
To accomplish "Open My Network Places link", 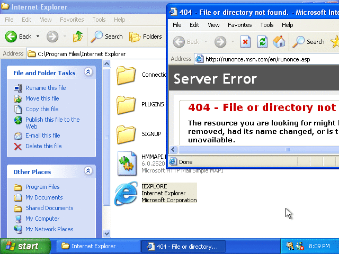I will [49, 229].
